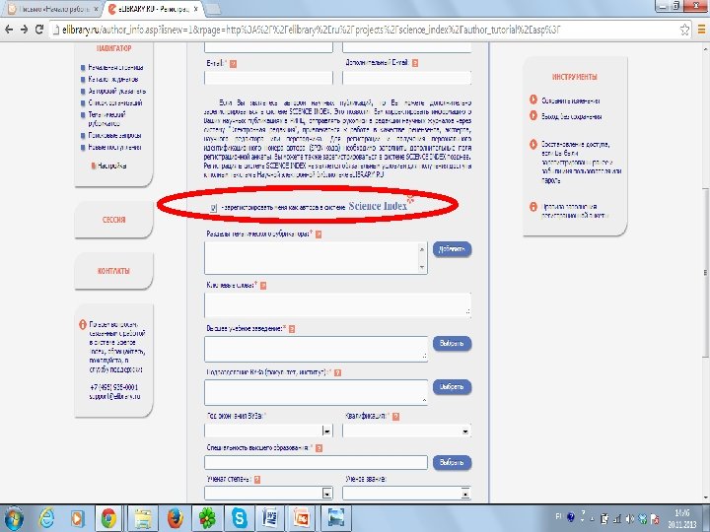Open Авторский указатель in the navigator
Viewport: 710px width, 532px height.
[116, 91]
